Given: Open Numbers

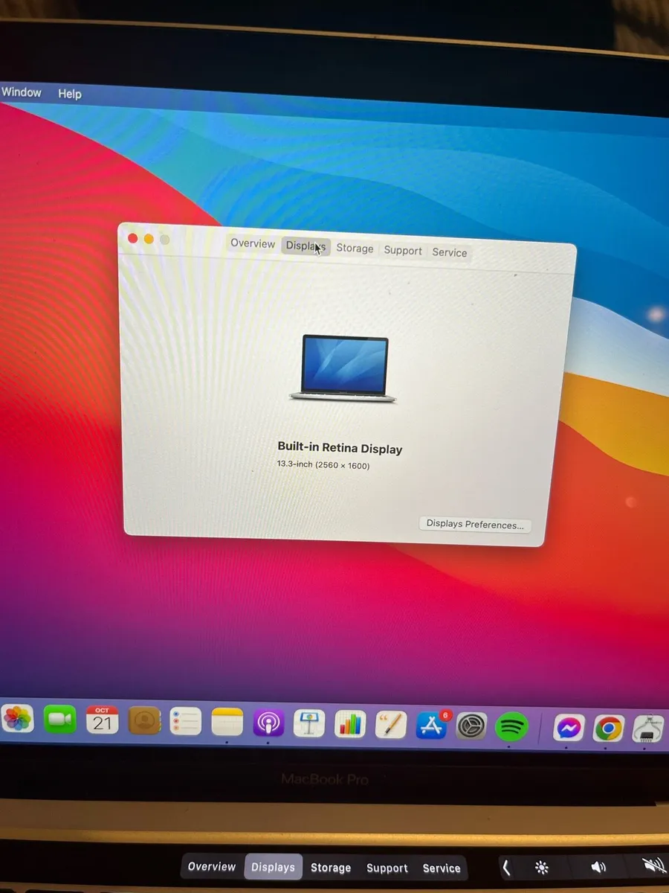Looking at the screenshot, I should pyautogui.click(x=349, y=723).
